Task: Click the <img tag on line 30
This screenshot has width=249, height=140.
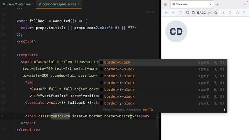Action: 30,82
